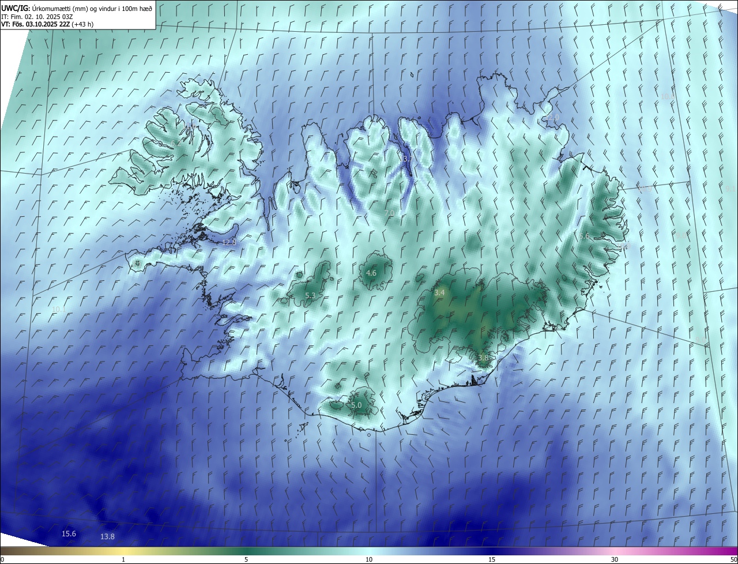Viewport: 738px width, 564px height.
Task: Click the 7.0 value in northern Iceland
Action: click(389, 213)
